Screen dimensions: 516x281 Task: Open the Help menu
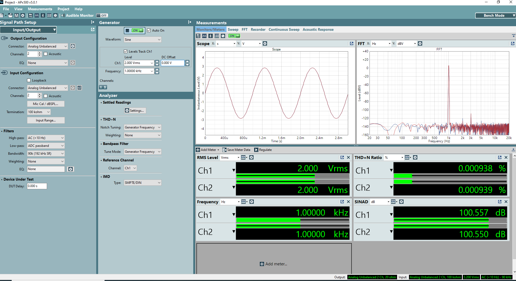tap(78, 9)
